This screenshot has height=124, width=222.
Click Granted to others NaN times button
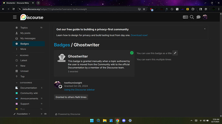pyautogui.click(x=71, y=97)
